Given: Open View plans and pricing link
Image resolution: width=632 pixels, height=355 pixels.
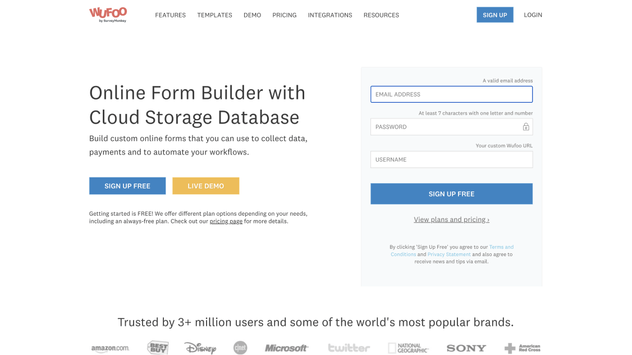Looking at the screenshot, I should [x=451, y=220].
